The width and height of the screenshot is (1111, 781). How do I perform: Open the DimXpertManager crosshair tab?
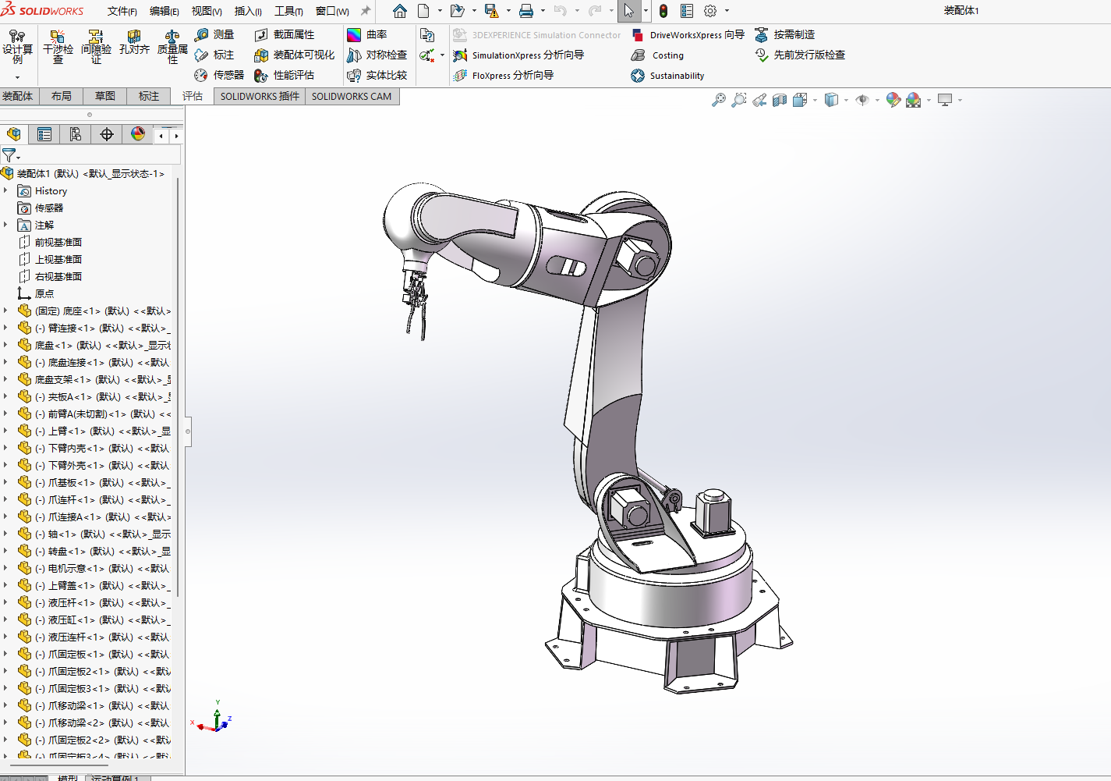click(107, 134)
